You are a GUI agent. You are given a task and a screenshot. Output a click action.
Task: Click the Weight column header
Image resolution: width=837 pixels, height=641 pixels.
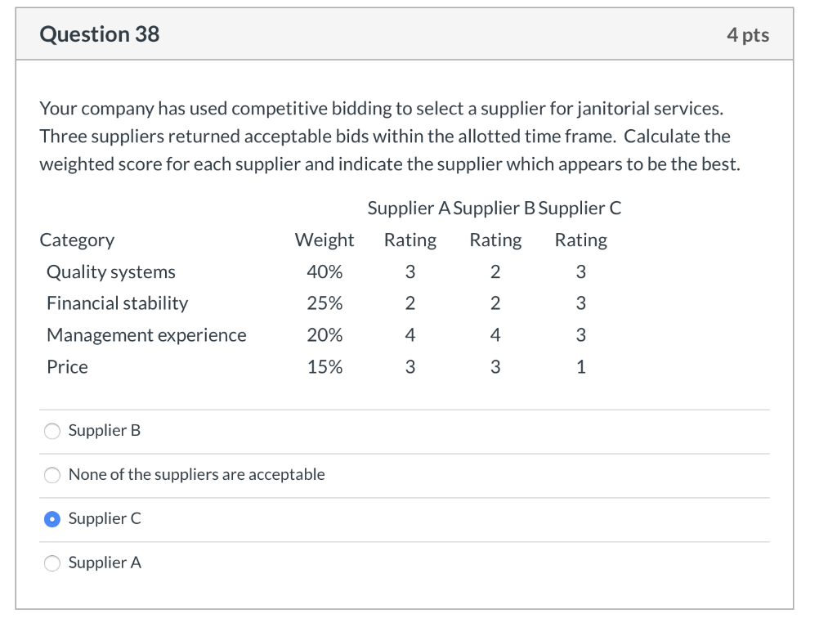pyautogui.click(x=324, y=240)
